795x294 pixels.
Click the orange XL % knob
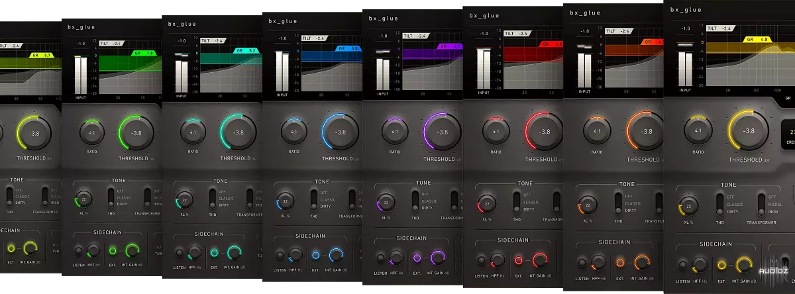588,205
